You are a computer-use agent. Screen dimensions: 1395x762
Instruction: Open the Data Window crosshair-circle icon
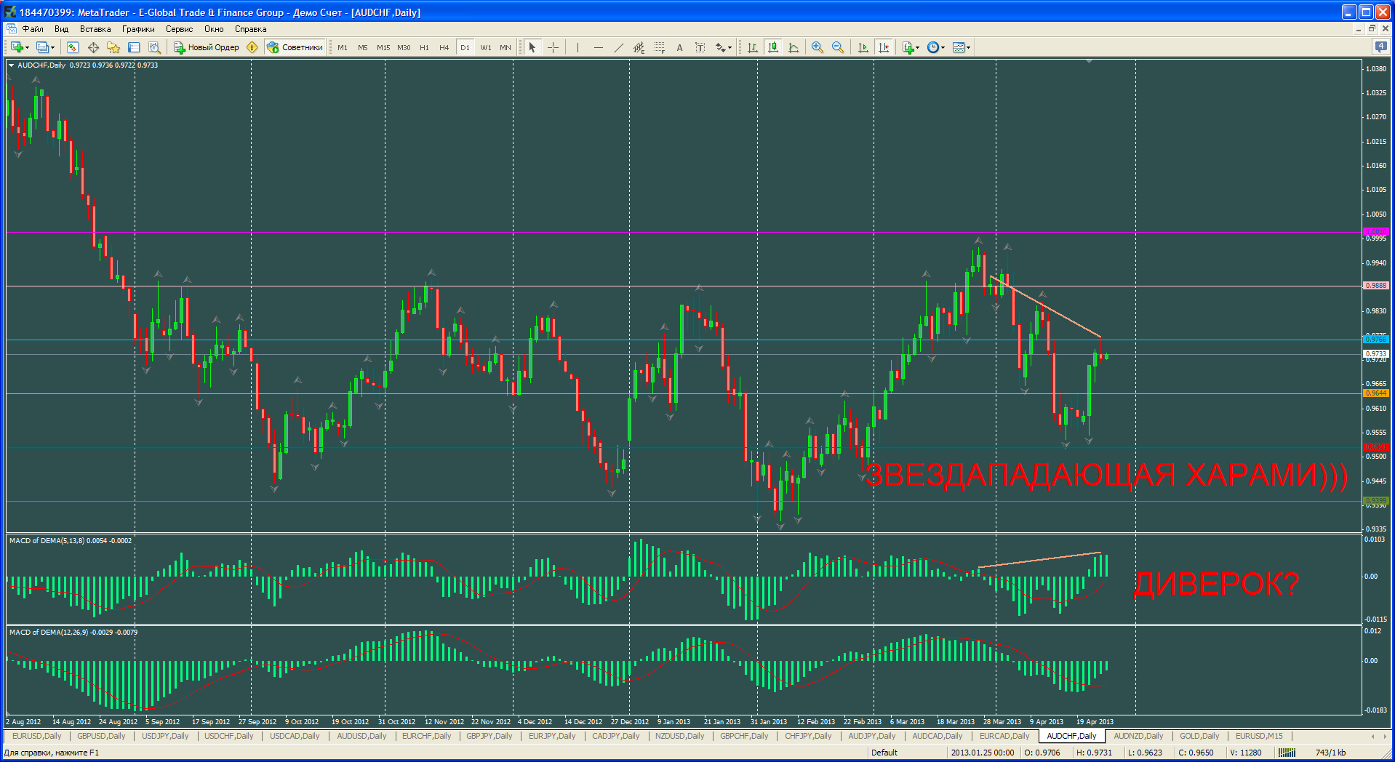pyautogui.click(x=93, y=47)
